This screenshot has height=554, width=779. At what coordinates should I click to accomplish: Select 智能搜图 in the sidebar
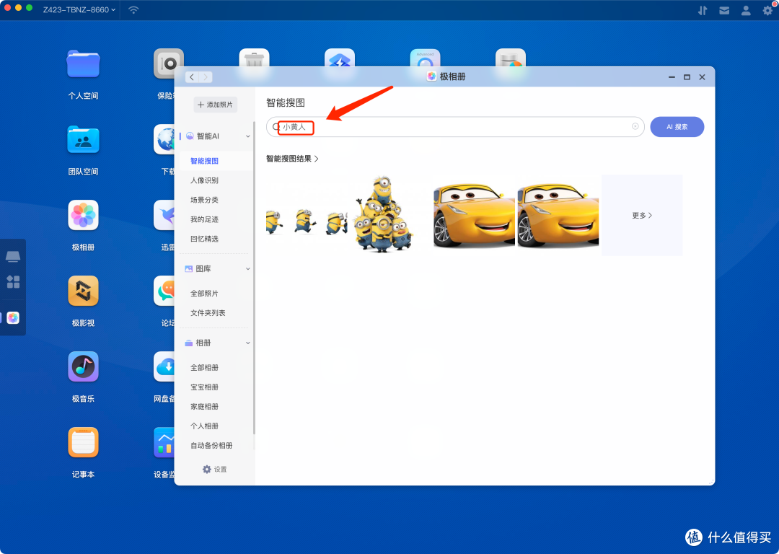pos(204,161)
